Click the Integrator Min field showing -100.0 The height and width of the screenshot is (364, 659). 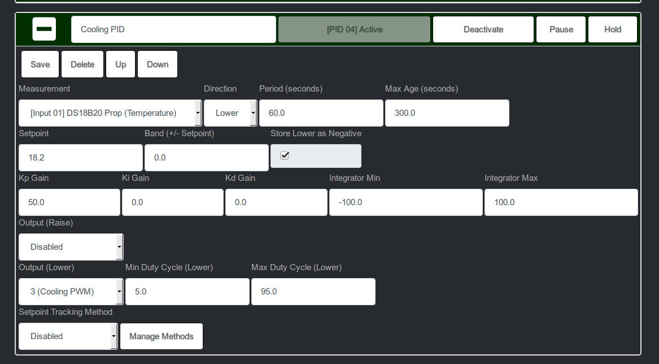pyautogui.click(x=406, y=202)
